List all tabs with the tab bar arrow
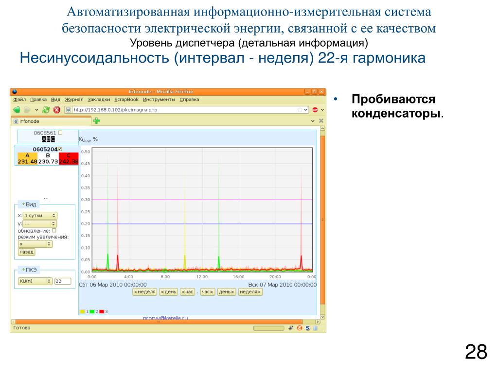 click(313, 121)
